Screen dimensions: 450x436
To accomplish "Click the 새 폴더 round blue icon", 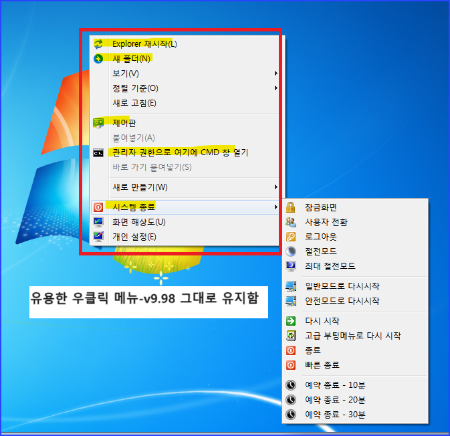I will pos(98,59).
